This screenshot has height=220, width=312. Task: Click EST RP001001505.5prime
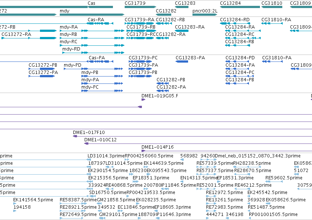273,215
